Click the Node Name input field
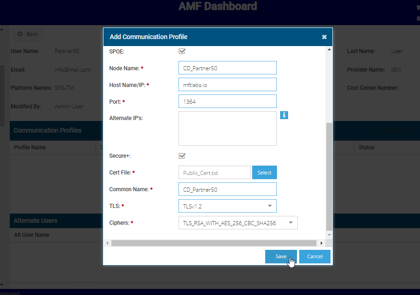Viewport: 420px width, 295px height. pos(227,68)
